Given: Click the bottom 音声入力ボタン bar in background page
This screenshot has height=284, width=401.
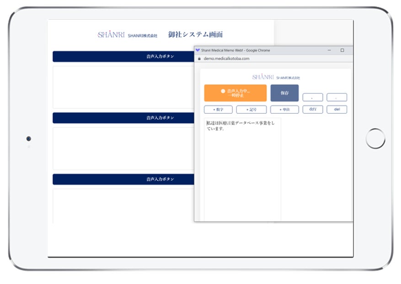Looking at the screenshot, I should (123, 179).
